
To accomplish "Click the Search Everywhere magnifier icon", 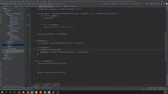I will pyautogui.click(x=165, y=4).
